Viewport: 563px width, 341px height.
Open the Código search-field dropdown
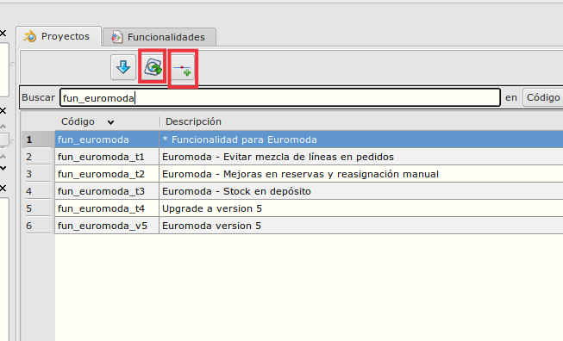click(x=543, y=97)
